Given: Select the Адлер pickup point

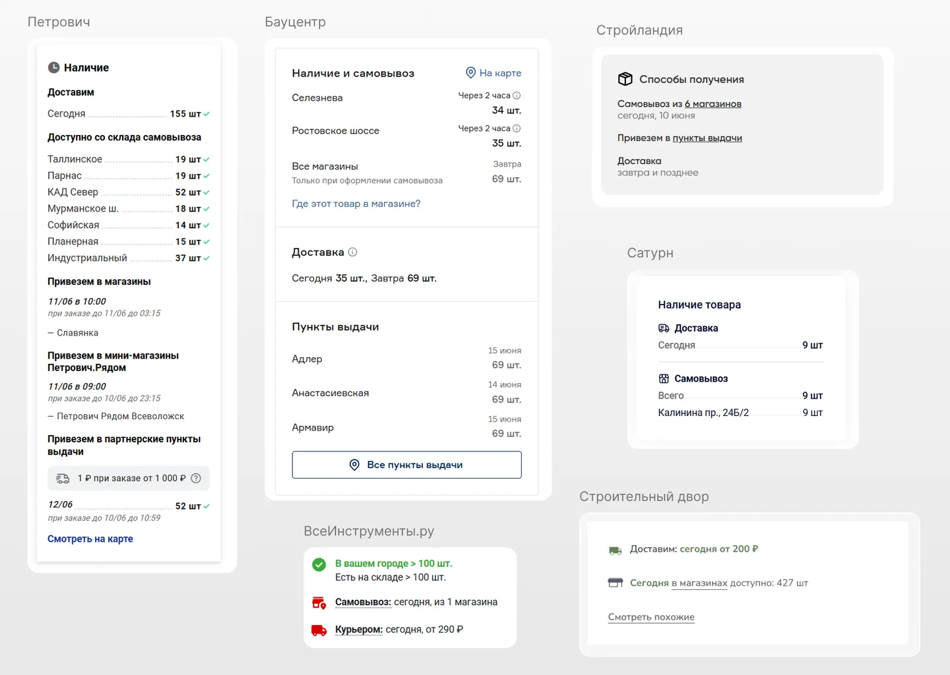Looking at the screenshot, I should coord(406,359).
